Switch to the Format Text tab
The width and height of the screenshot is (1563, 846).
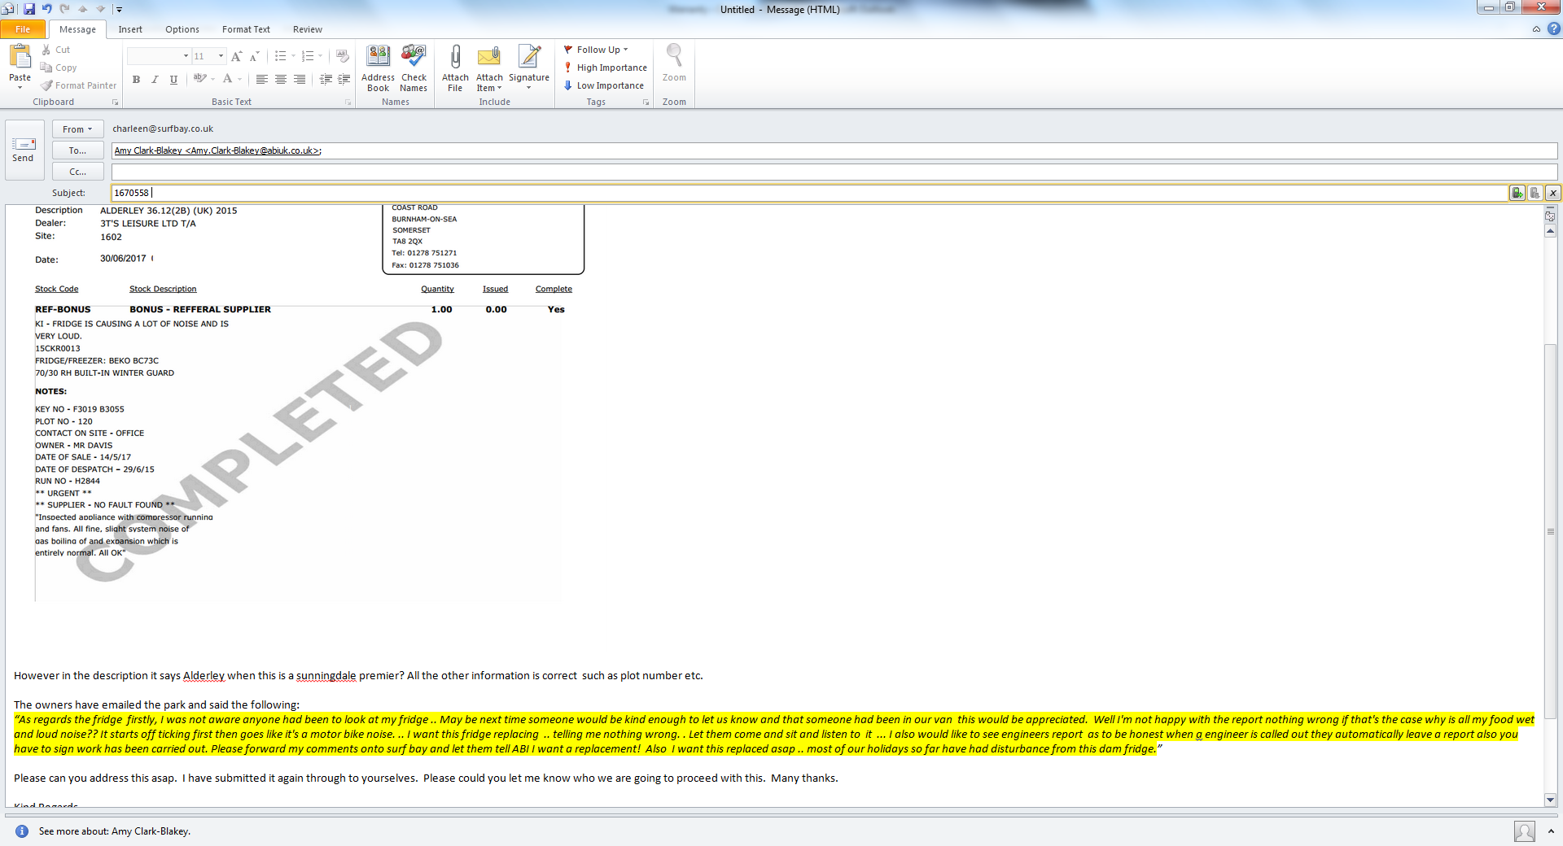point(246,29)
